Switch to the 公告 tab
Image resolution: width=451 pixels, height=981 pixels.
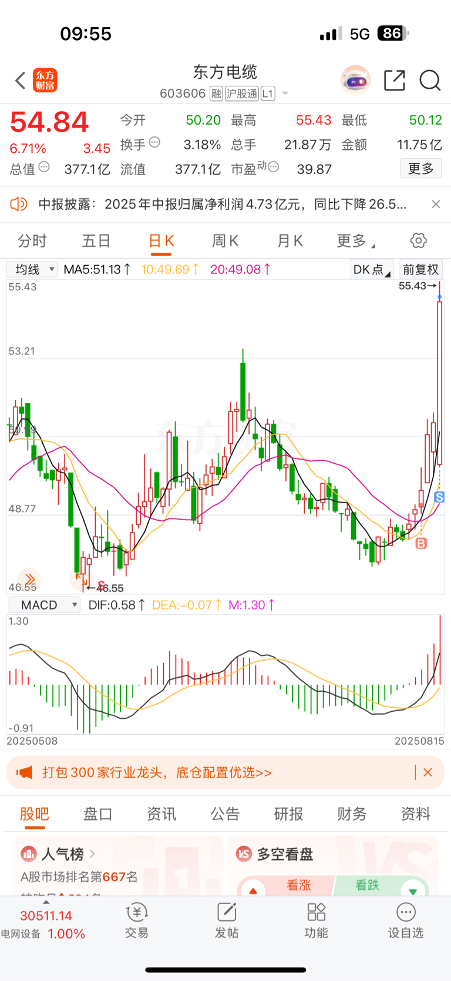[225, 814]
